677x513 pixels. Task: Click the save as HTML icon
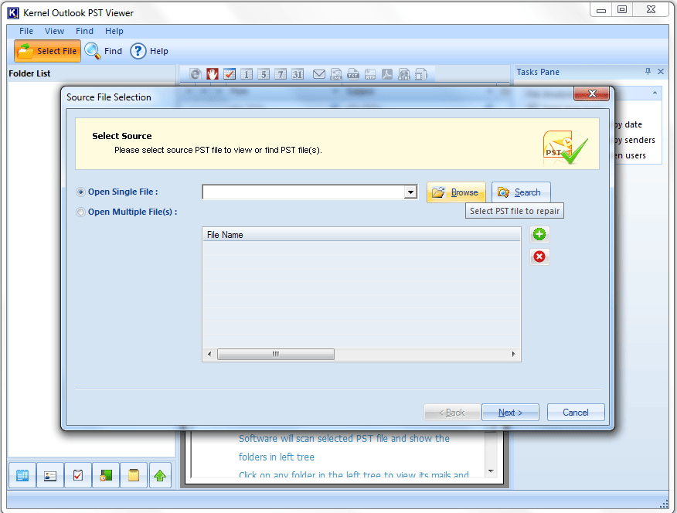(404, 74)
